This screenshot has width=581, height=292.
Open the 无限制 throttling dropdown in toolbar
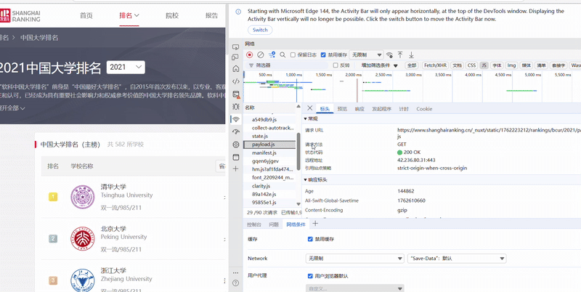point(366,55)
